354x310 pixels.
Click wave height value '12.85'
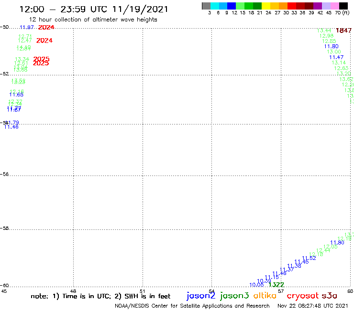(329, 41)
